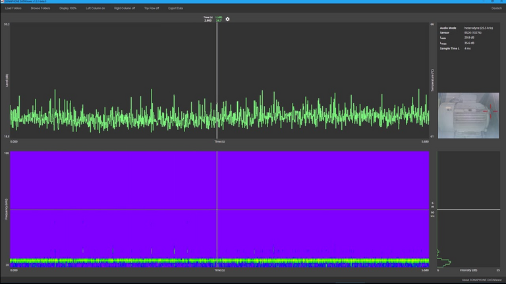Open About SONAPHONE DataViewer link

coord(482,279)
